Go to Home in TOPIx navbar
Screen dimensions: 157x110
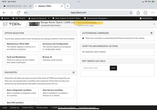(5, 18)
